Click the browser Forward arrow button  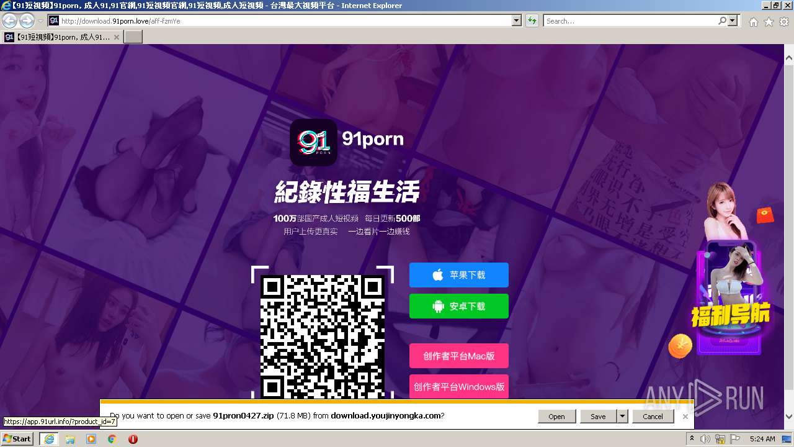27,20
